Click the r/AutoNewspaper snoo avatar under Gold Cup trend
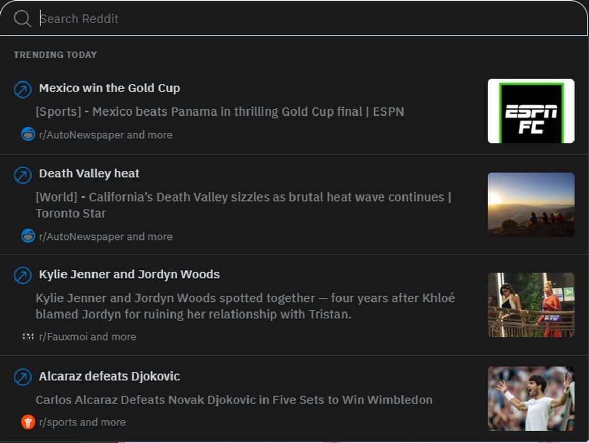The image size is (589, 443). coord(27,135)
